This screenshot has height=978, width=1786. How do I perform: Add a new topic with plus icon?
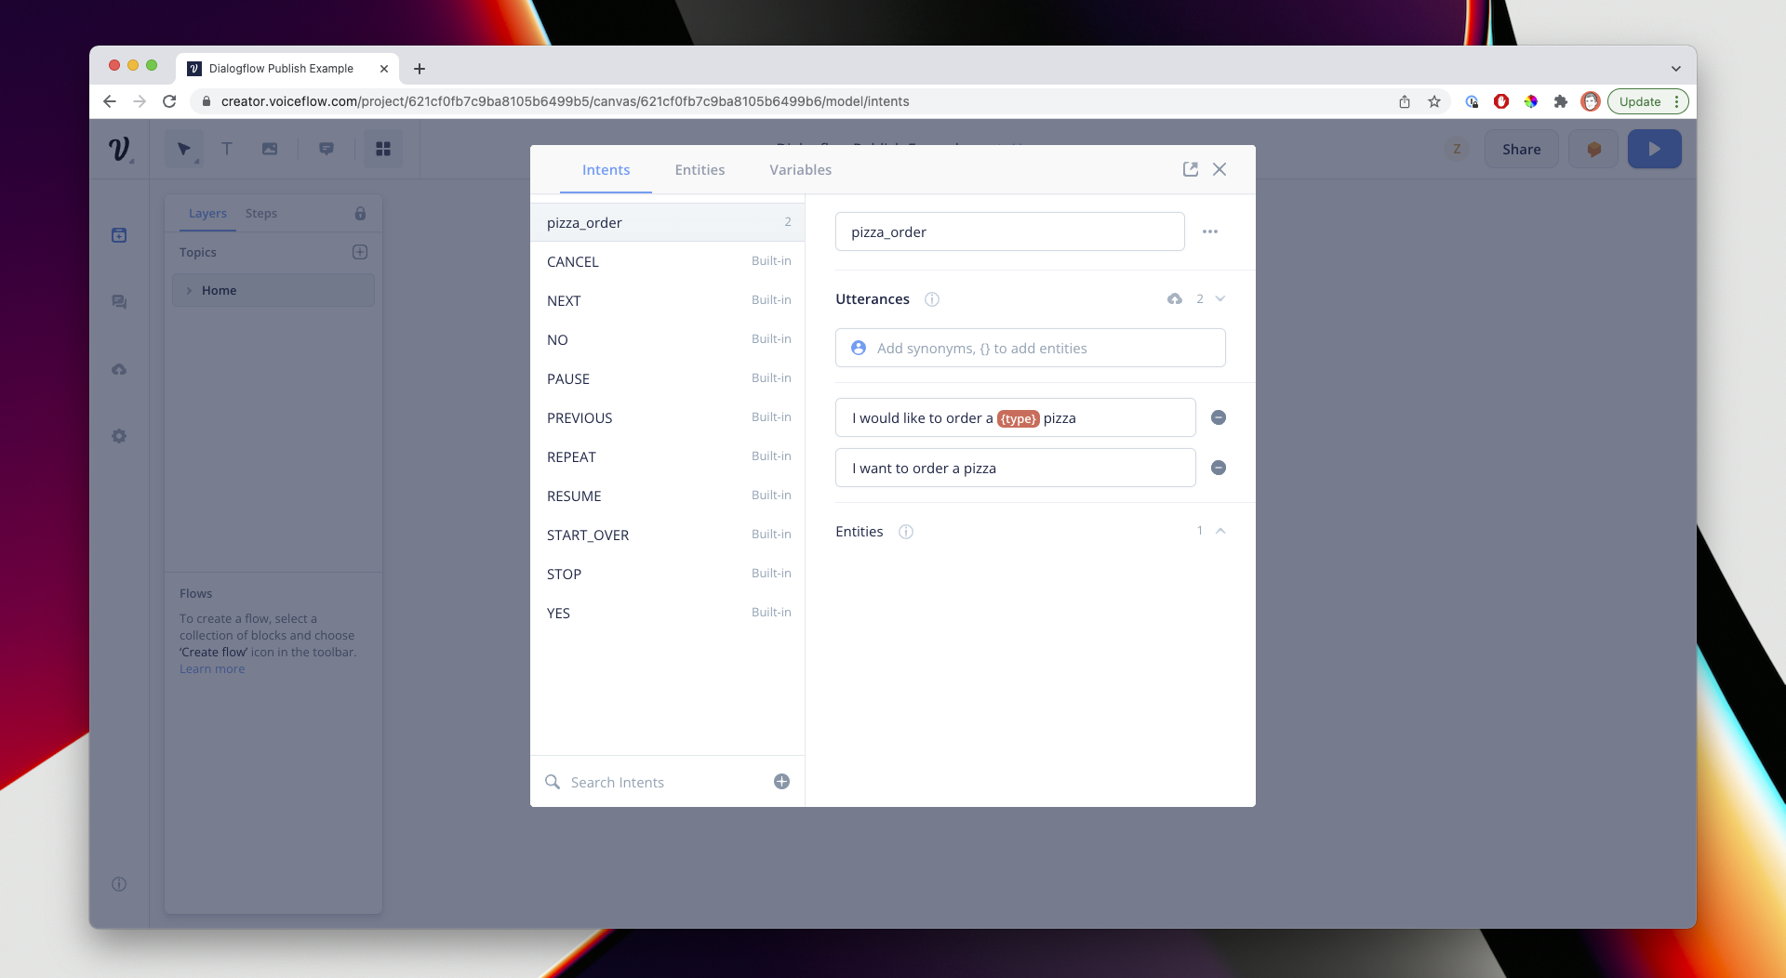360,252
